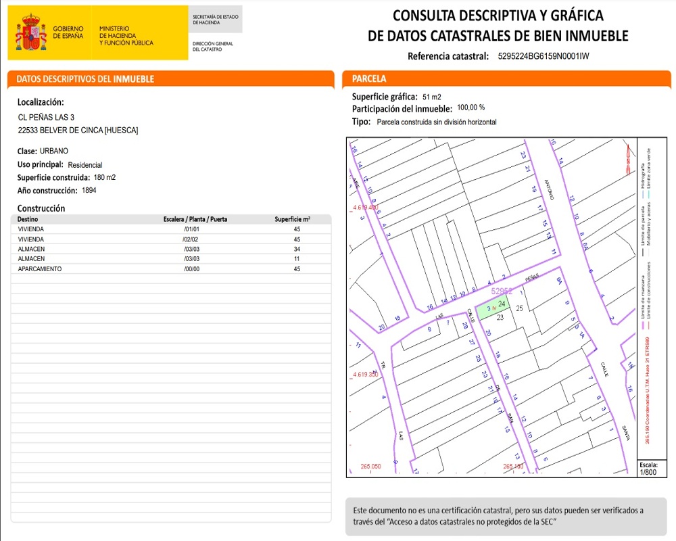
Task: Click the '34' surface cell of ALMACEN
Action: pyautogui.click(x=297, y=249)
